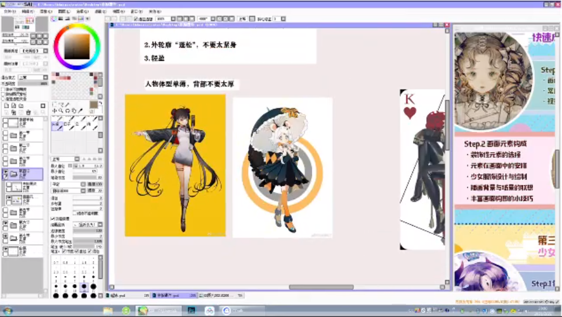Select the rectangular Selection tool
The width and height of the screenshot is (562, 317).
click(x=55, y=104)
